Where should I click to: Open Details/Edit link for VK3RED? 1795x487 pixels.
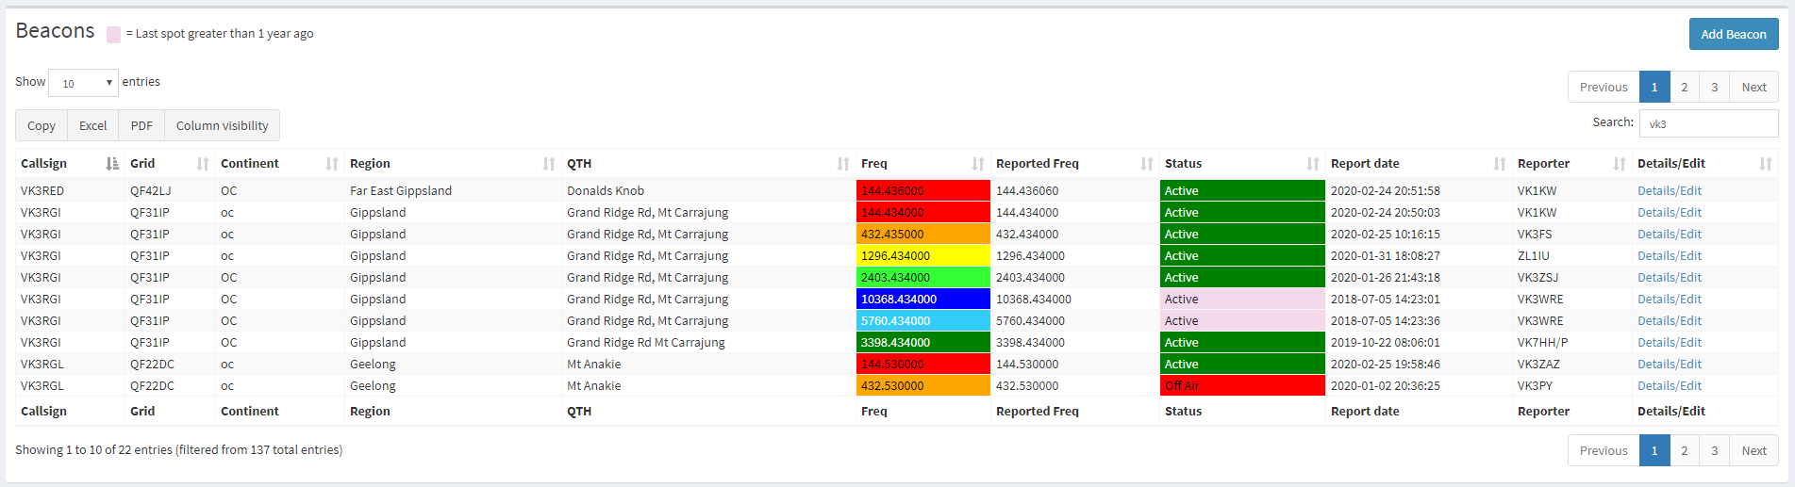click(1669, 190)
